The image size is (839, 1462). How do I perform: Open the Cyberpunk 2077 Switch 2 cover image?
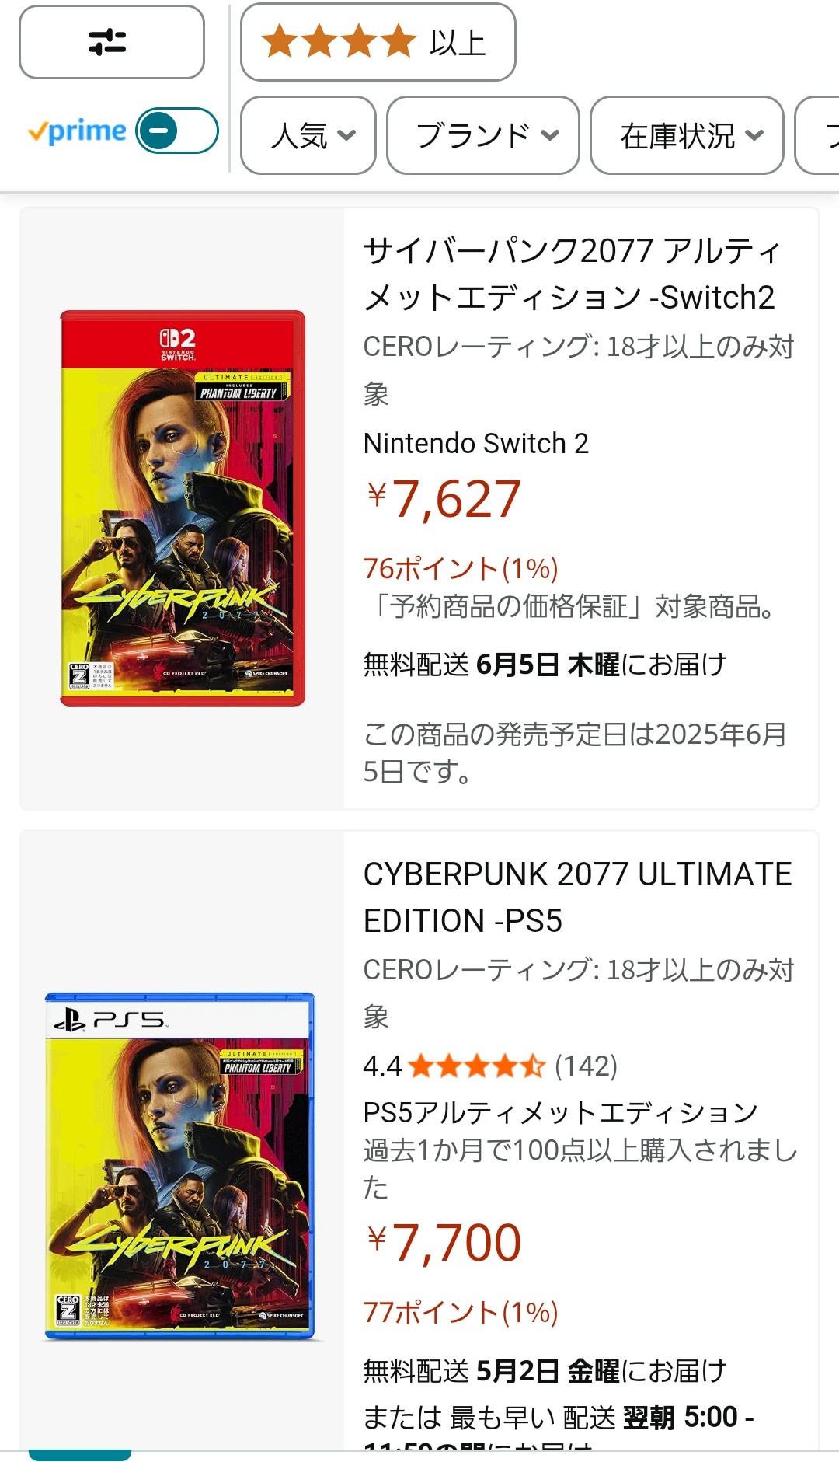pyautogui.click(x=183, y=508)
